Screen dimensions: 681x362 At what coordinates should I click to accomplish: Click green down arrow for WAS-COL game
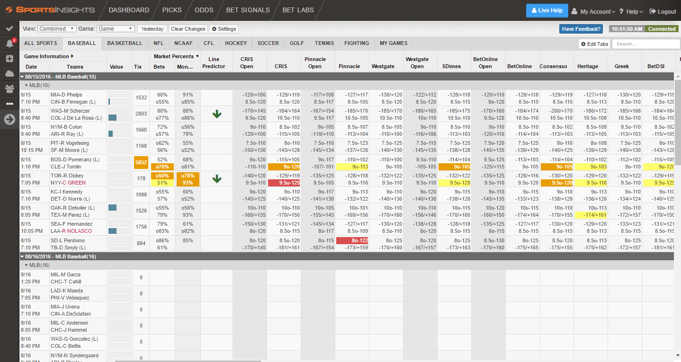[x=217, y=114]
